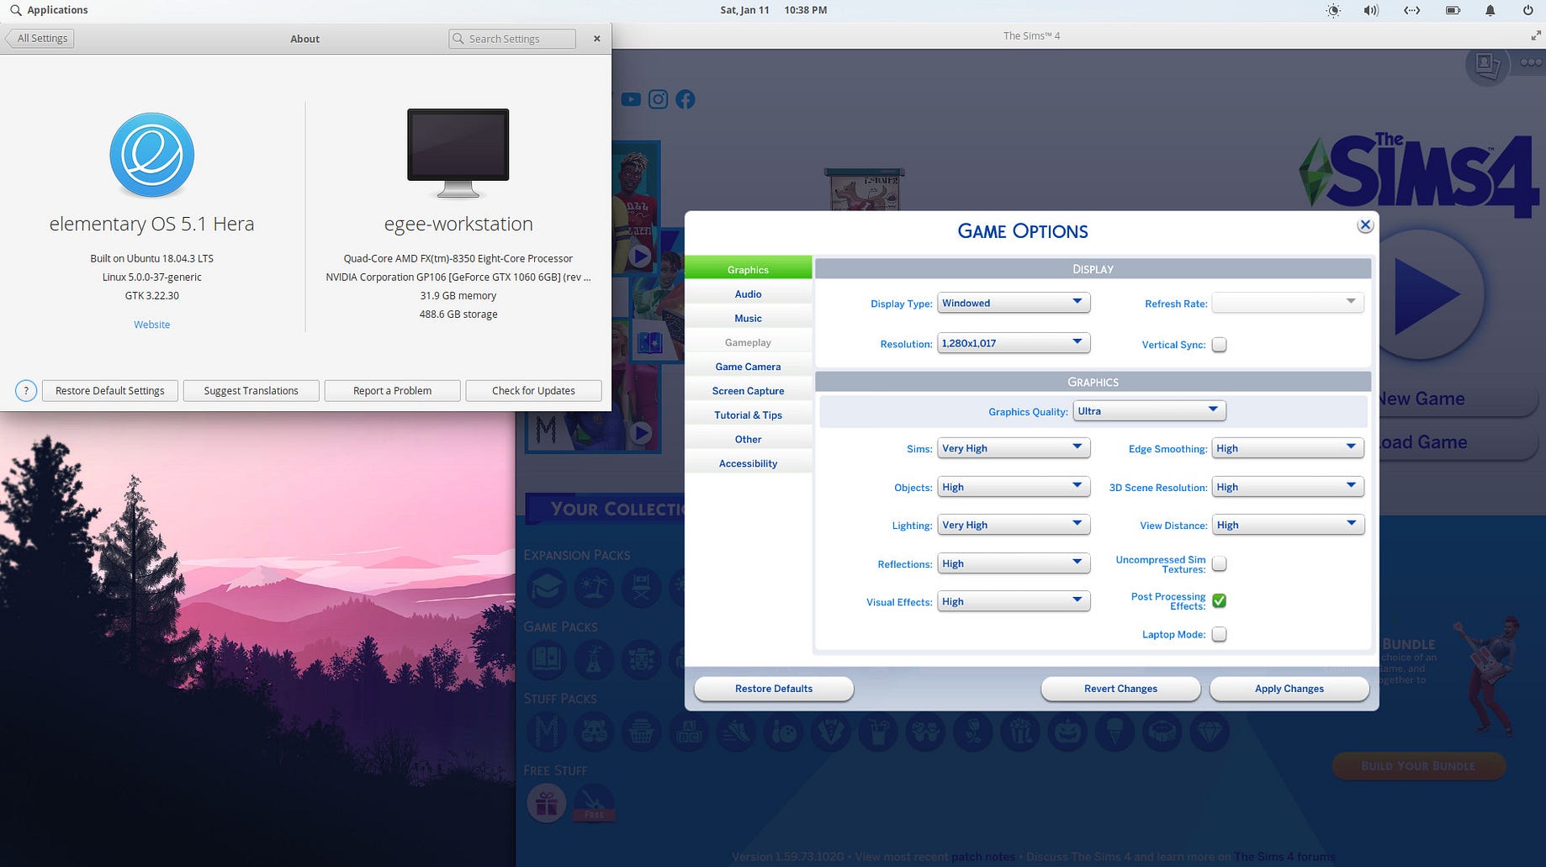
Task: Switch to the Music options tab
Action: pos(748,319)
